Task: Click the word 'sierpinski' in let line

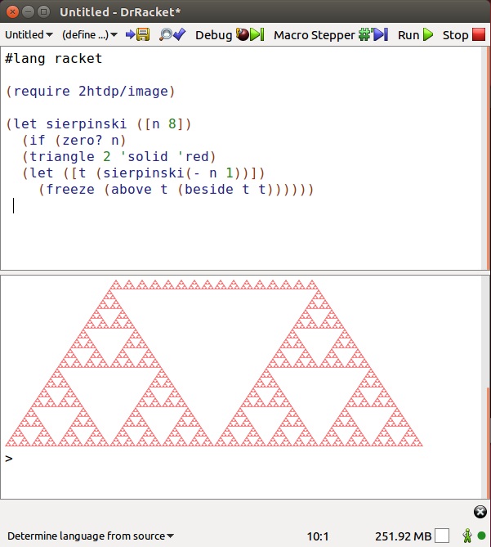Action: pyautogui.click(x=86, y=123)
